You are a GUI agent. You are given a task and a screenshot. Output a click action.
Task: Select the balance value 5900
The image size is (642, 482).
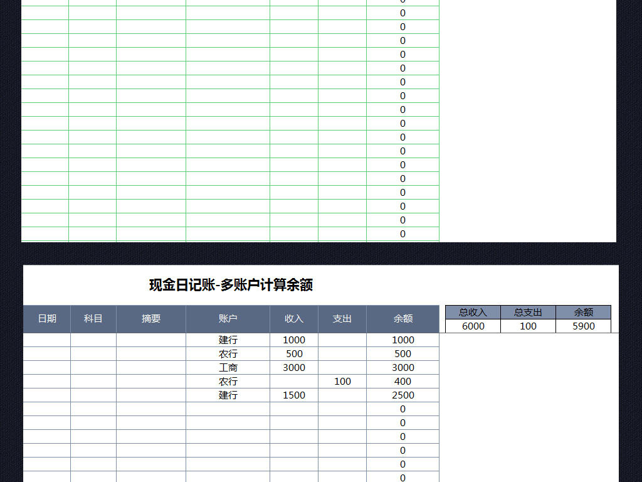click(x=584, y=326)
